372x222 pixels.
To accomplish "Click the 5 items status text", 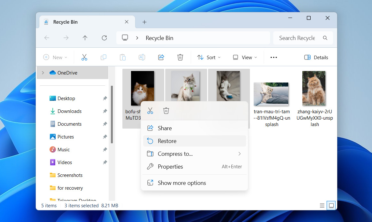I will [x=49, y=206].
